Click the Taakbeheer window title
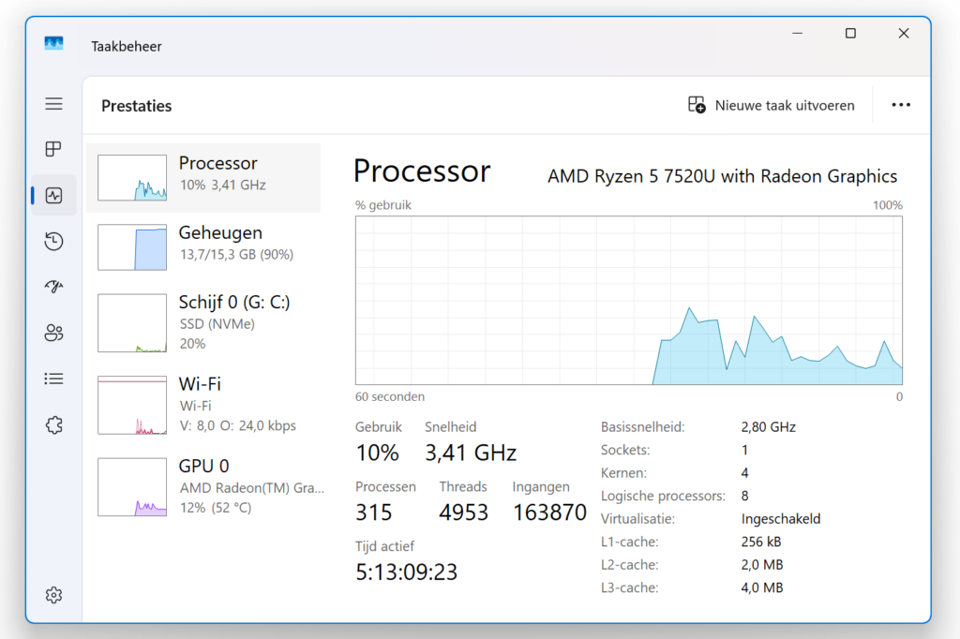 pyautogui.click(x=127, y=47)
